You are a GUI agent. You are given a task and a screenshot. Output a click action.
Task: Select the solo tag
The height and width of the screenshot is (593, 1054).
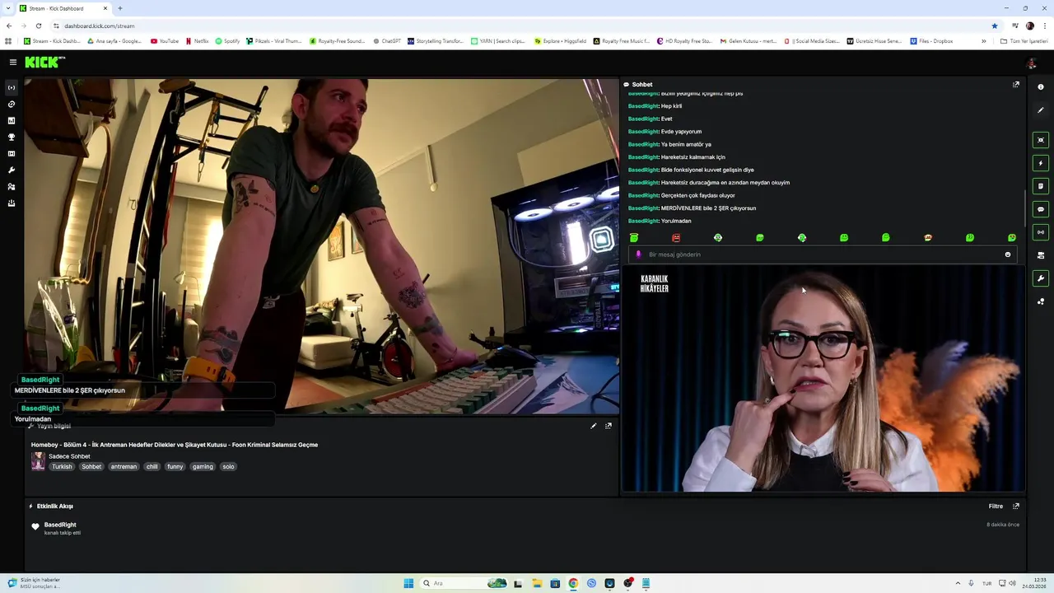pyautogui.click(x=228, y=467)
